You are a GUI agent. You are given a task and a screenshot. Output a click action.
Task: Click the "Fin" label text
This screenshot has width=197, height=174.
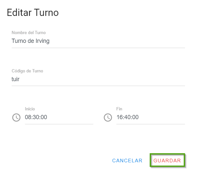[119, 109]
